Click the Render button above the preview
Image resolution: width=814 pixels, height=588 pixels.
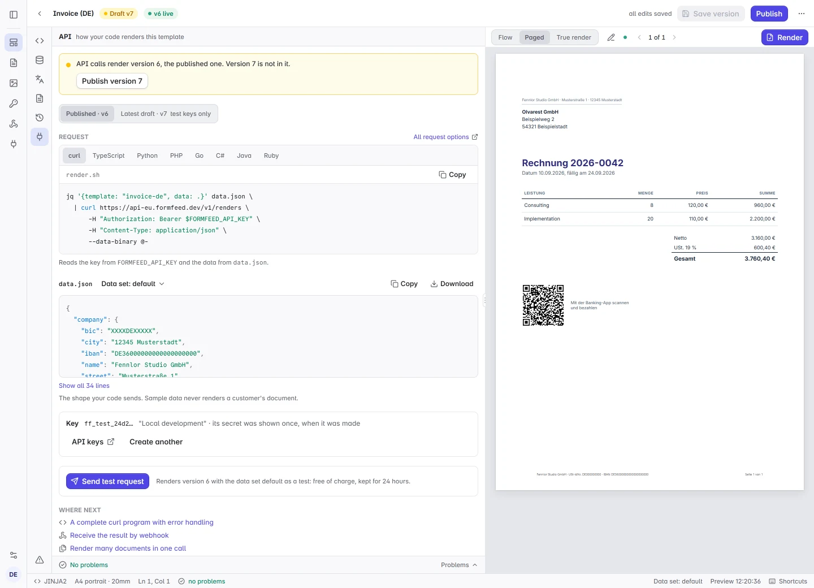tap(785, 37)
